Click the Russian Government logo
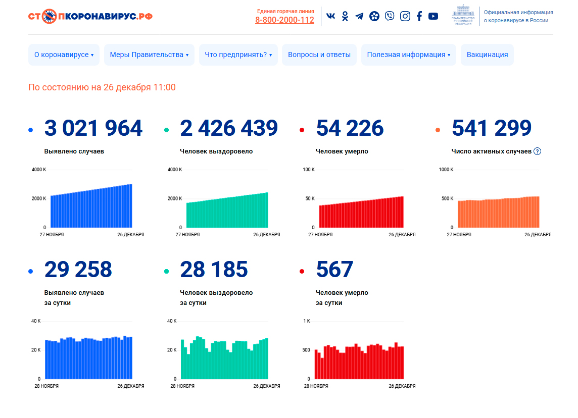The image size is (578, 418). (x=462, y=16)
